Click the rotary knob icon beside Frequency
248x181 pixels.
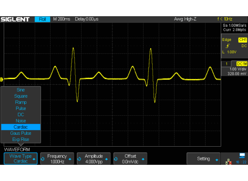pos(42,159)
